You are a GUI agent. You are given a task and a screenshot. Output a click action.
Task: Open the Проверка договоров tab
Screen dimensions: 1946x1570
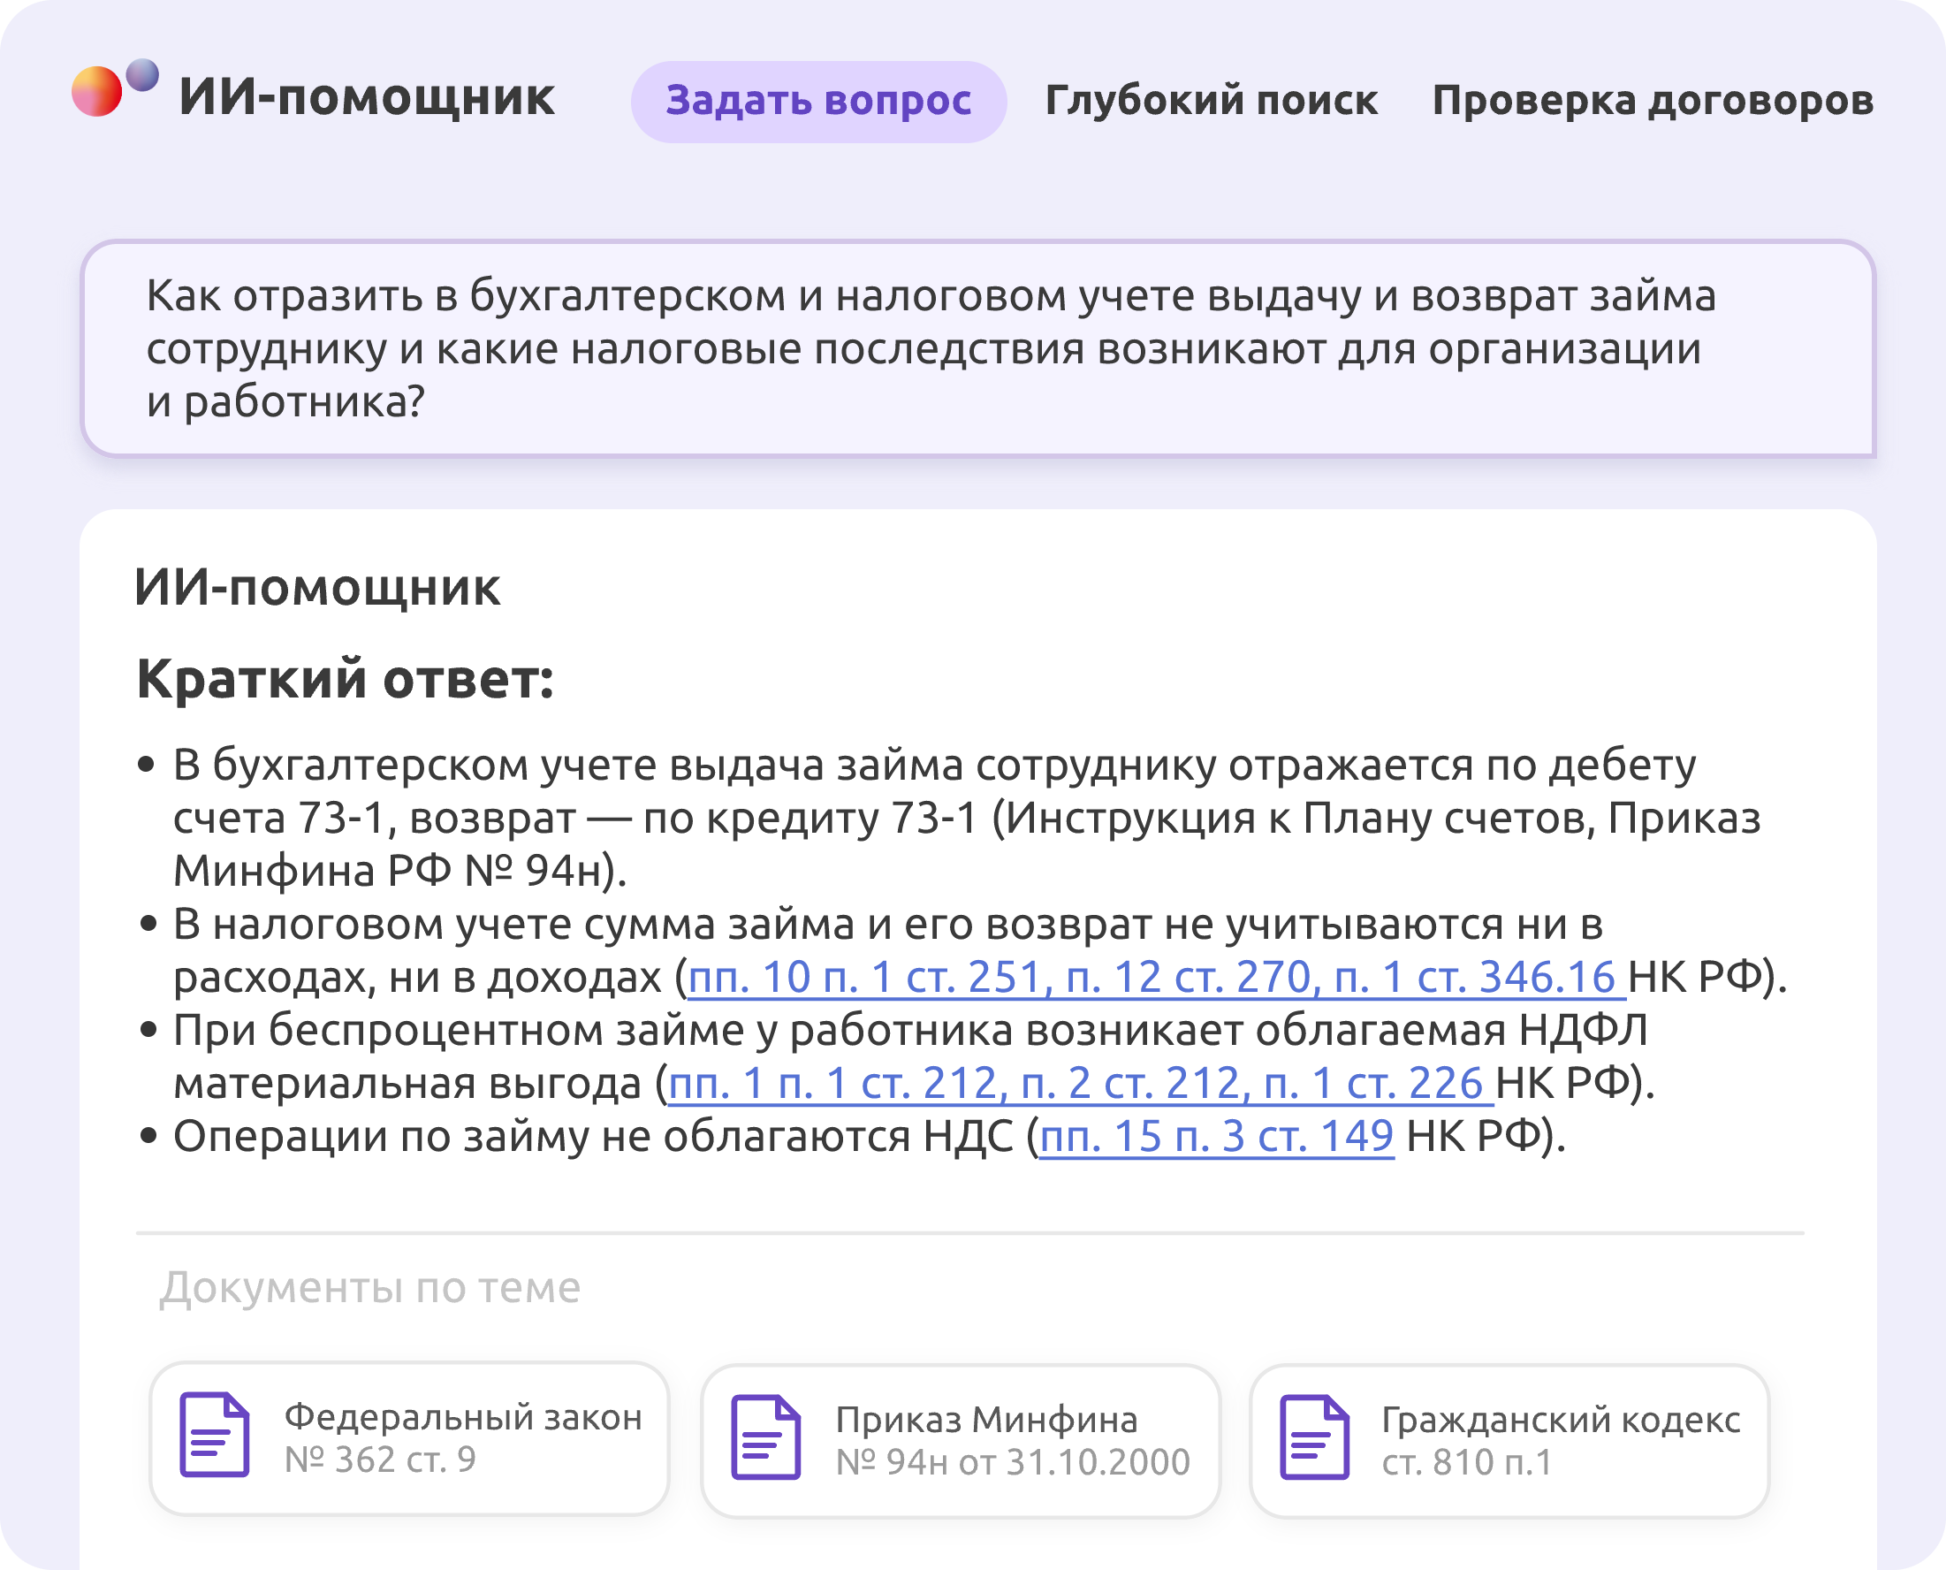tap(1653, 102)
